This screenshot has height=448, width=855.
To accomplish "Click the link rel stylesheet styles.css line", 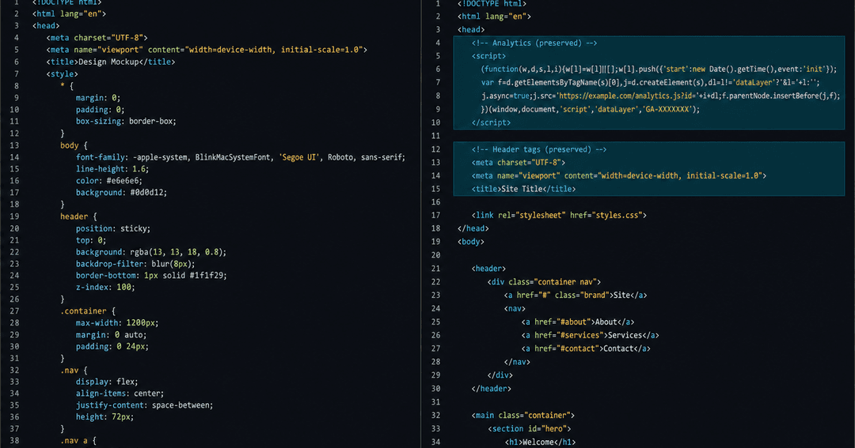I will (559, 215).
